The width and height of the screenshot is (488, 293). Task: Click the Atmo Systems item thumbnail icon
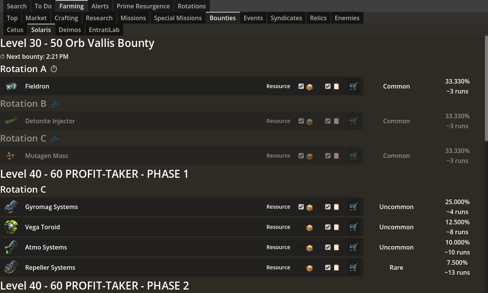[11, 247]
